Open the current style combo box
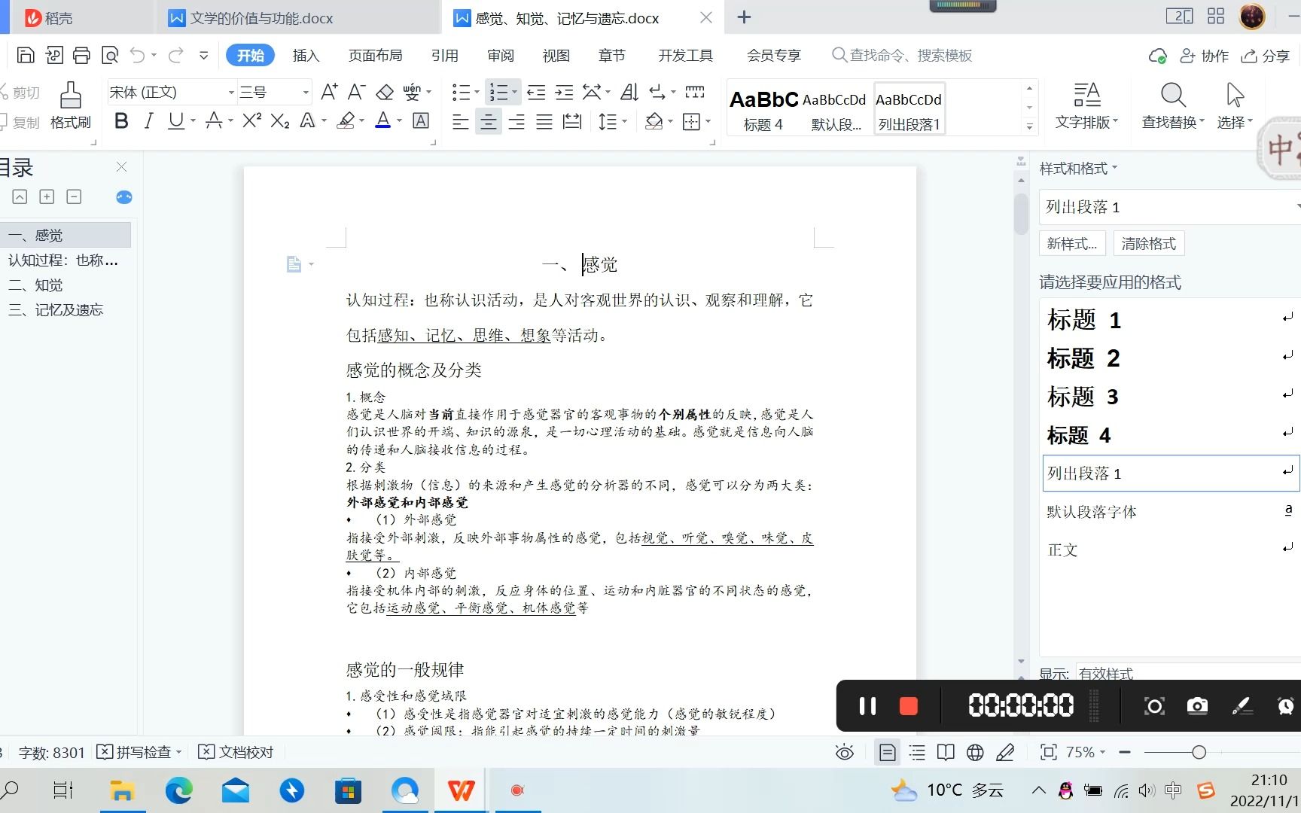 coord(1170,206)
